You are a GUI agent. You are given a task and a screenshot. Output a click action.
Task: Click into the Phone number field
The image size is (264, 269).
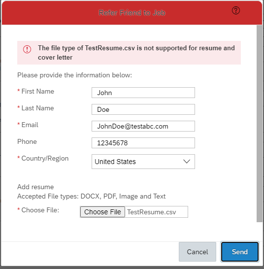point(143,143)
